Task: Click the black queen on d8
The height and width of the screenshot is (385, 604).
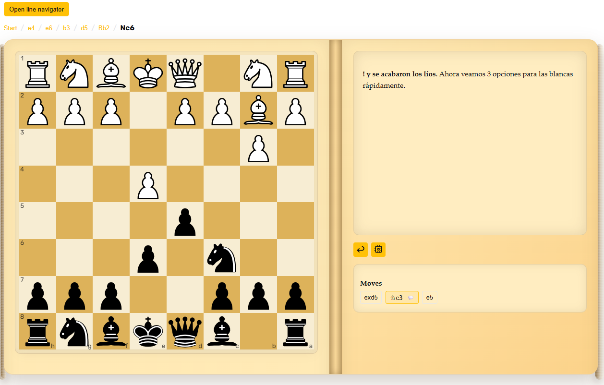Action: coord(185,332)
